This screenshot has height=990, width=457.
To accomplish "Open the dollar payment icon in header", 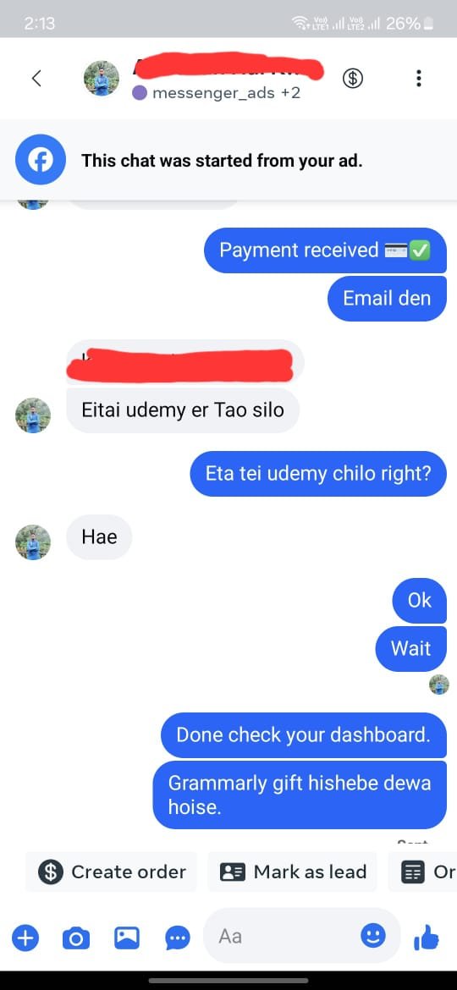I will click(353, 79).
